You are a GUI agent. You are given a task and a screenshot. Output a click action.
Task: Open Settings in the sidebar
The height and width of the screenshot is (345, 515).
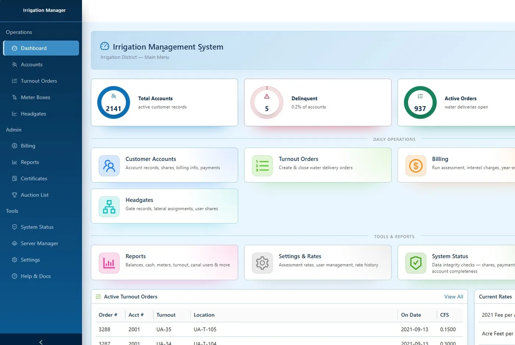click(41, 260)
